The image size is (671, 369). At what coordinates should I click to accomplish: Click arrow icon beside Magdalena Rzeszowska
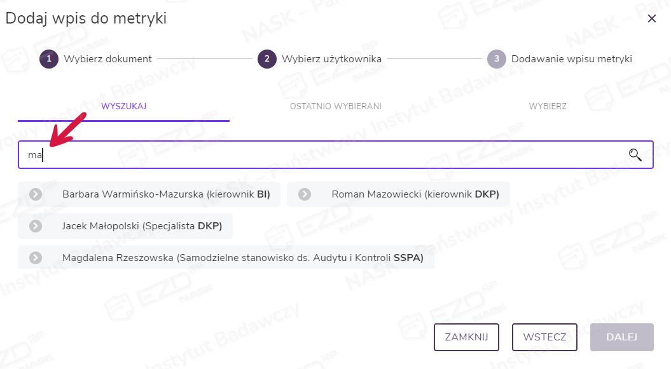coord(36,257)
